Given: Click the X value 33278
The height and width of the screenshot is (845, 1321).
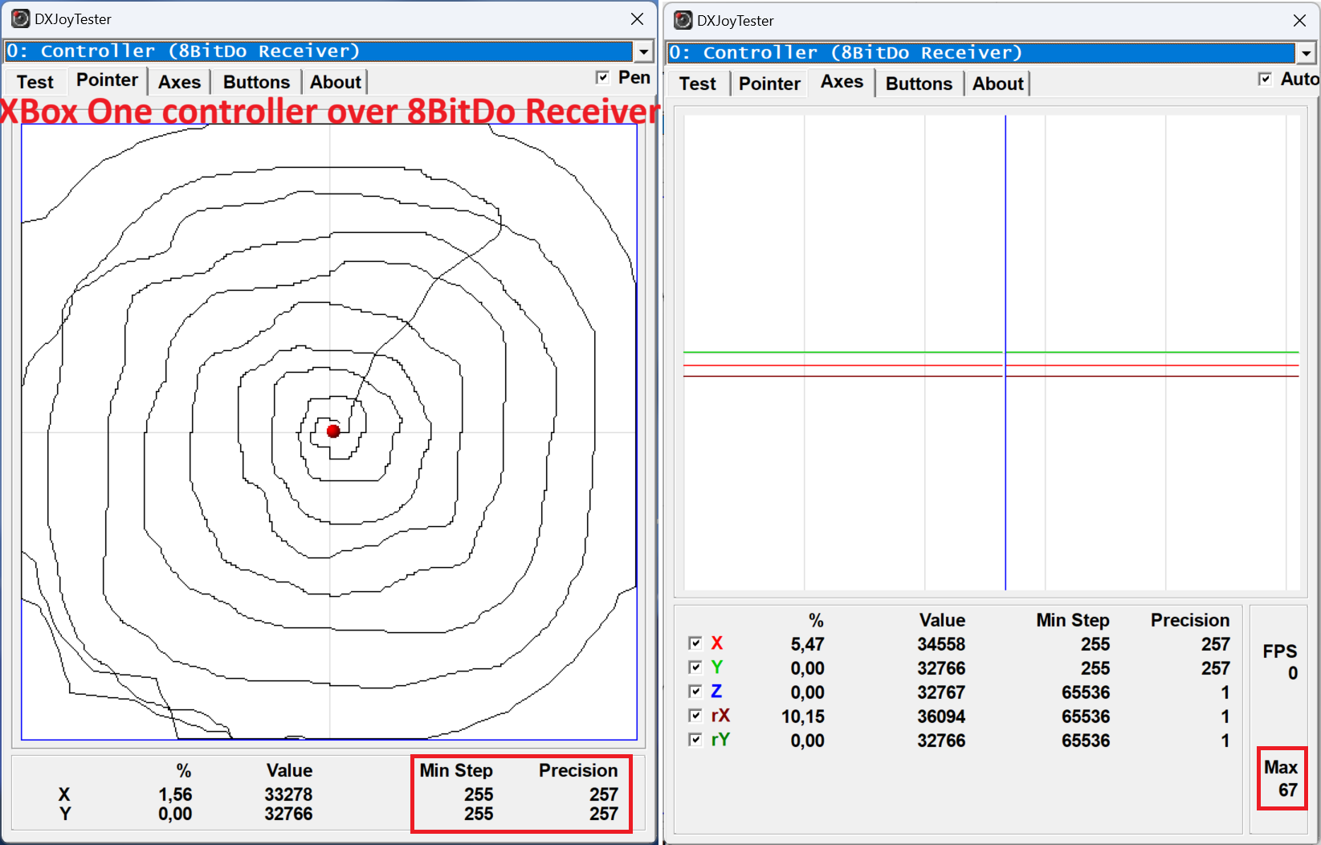Looking at the screenshot, I should point(288,794).
